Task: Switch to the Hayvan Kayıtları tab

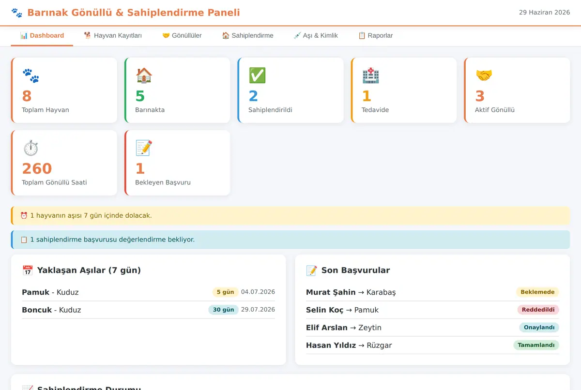Action: click(x=113, y=35)
